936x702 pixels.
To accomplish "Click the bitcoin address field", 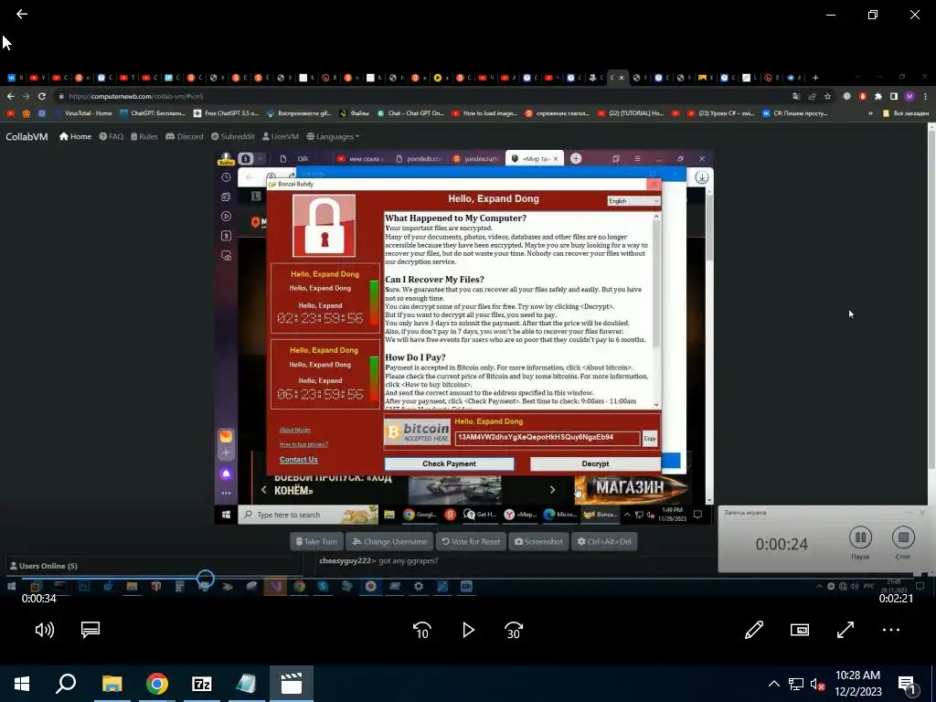I will coord(548,438).
